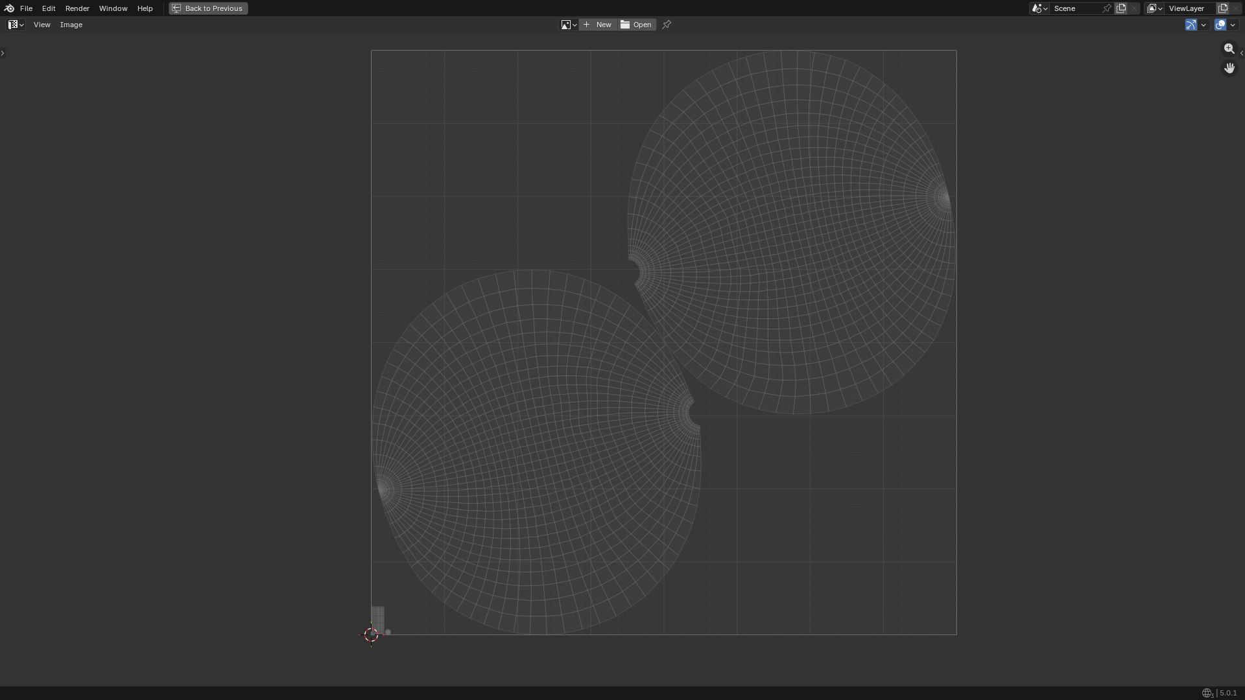Toggle the Show Overlays button

1220,25
